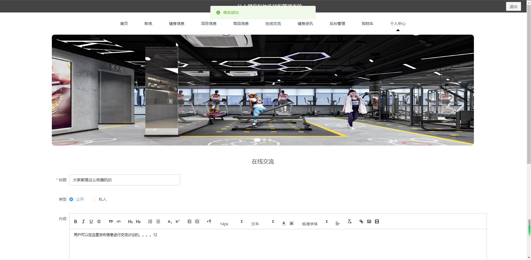Show next carousel banner slide

[464, 90]
